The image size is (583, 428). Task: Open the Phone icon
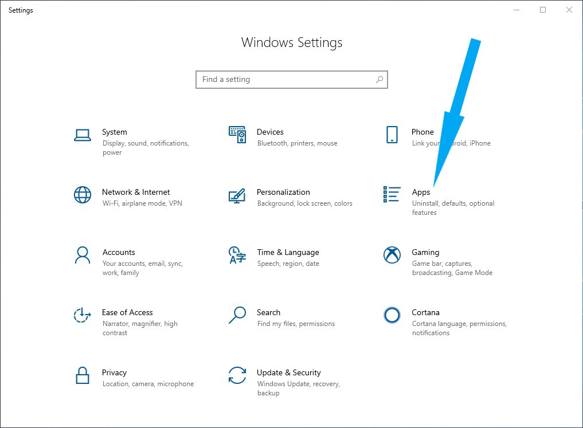[392, 135]
